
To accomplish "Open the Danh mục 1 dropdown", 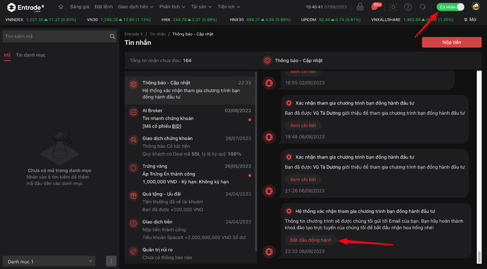I will 50,261.
